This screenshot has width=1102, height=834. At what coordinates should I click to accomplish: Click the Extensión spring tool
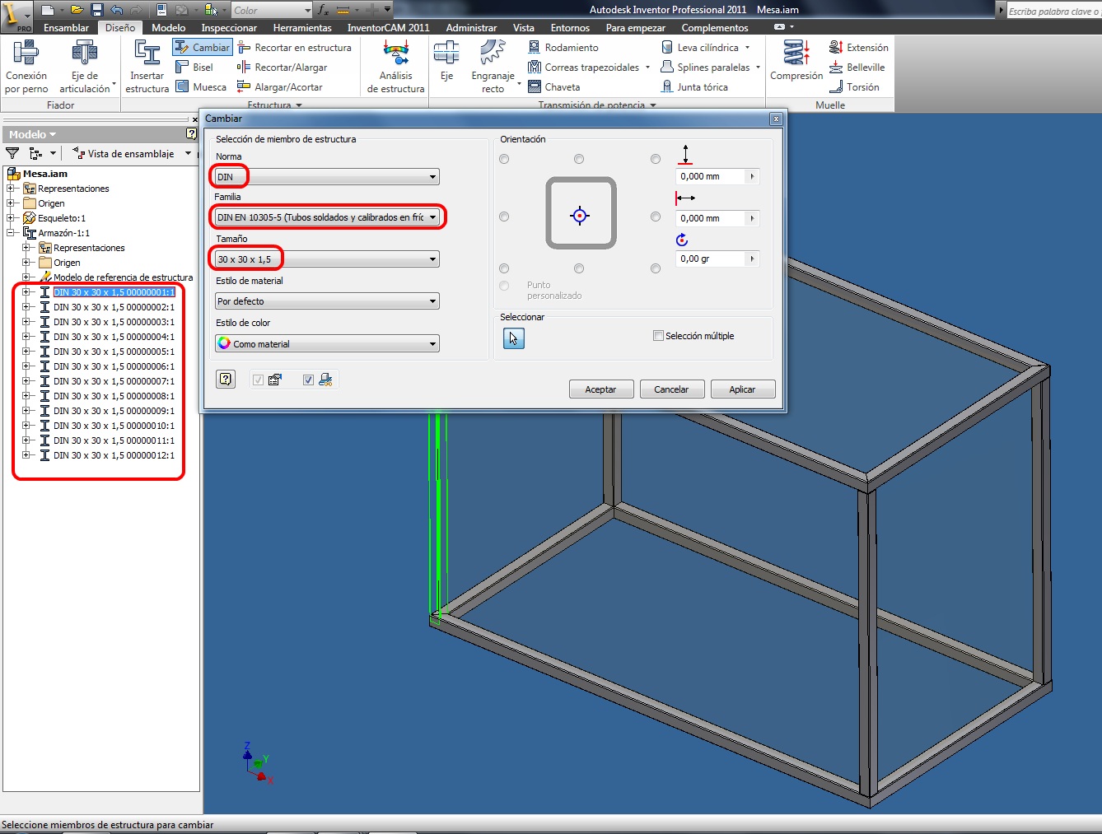click(x=859, y=48)
